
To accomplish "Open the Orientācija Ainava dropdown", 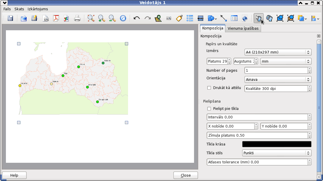I will tap(278, 80).
